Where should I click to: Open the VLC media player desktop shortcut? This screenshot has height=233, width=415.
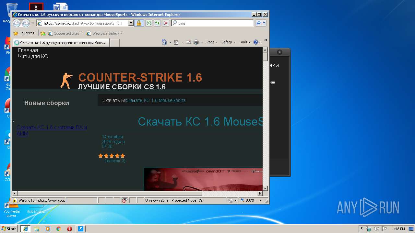(11, 209)
